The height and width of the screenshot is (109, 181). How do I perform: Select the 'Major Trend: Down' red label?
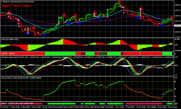tap(17, 6)
